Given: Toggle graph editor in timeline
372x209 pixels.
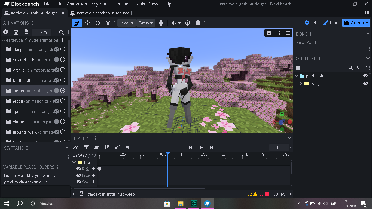Looking at the screenshot, I should [76, 147].
